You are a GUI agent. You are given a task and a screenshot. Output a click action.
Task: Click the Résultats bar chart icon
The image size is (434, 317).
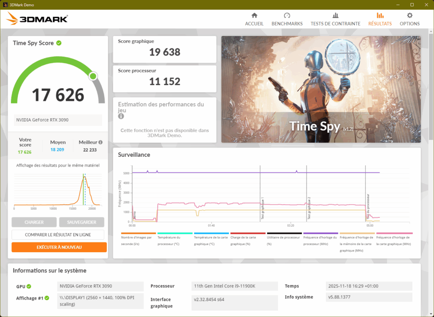[379, 16]
